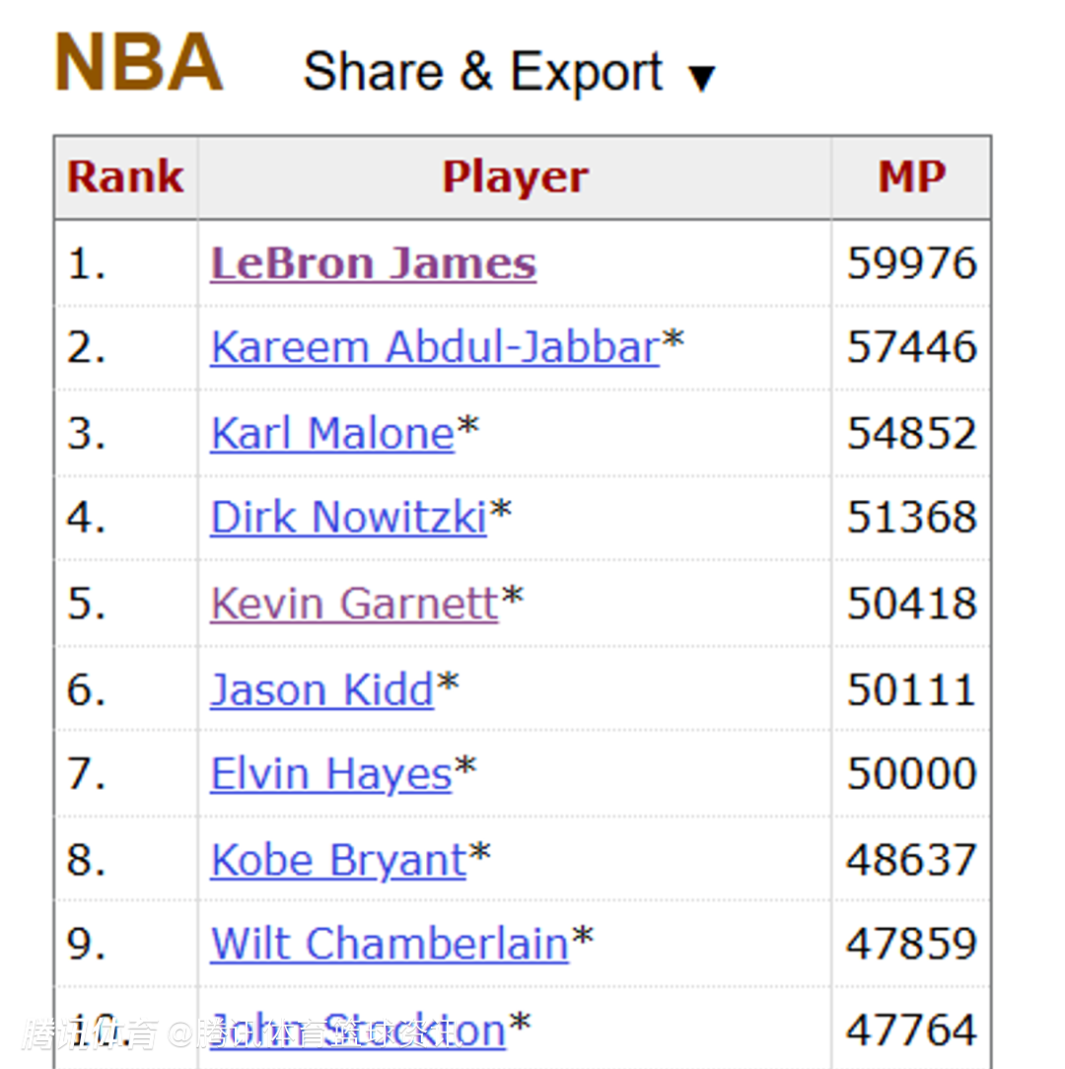Open Kareem Abdul-Jabbar player link
The image size is (1065, 1069).
(x=435, y=347)
